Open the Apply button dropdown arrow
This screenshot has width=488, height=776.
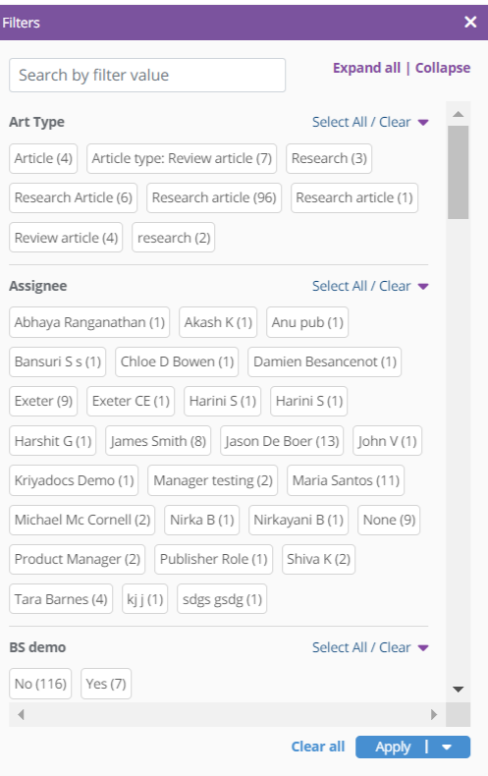tap(447, 748)
